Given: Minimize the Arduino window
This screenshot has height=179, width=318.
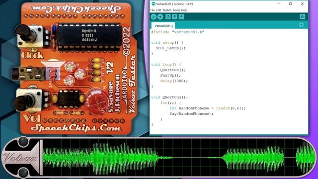Looking at the screenshot, I should (279, 4).
